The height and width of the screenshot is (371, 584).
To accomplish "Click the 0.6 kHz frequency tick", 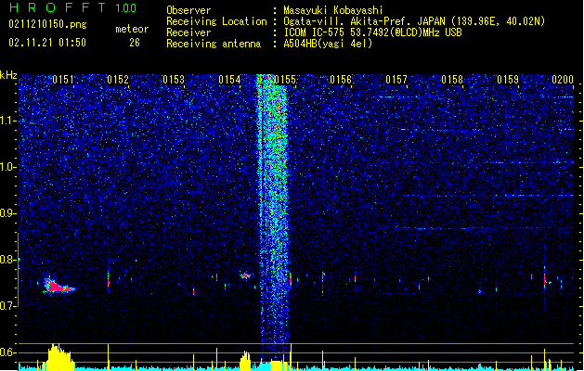I will (8, 352).
